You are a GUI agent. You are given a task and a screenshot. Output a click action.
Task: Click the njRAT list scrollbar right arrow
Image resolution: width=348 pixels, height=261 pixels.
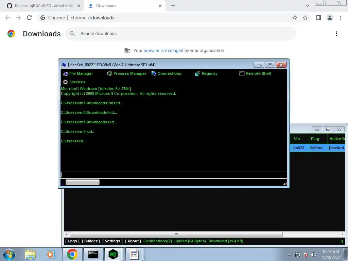[342, 234]
